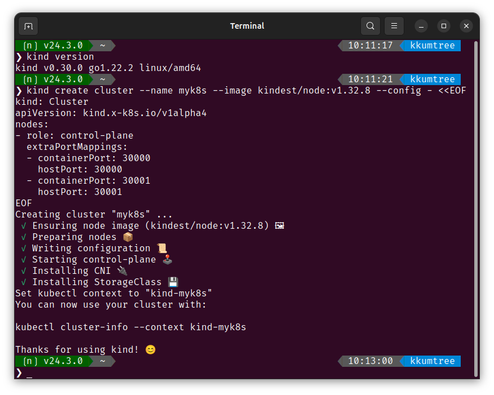
Task: Minimize the Terminal window
Action: coord(421,26)
